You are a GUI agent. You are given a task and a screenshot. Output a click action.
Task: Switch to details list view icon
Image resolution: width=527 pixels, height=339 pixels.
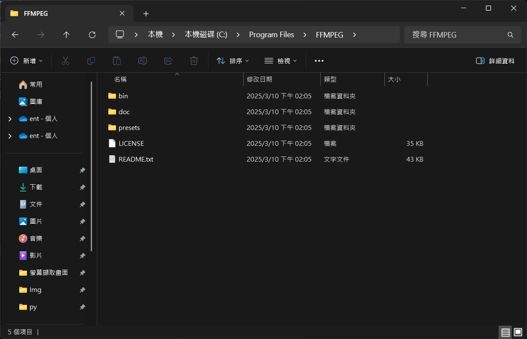tap(506, 332)
